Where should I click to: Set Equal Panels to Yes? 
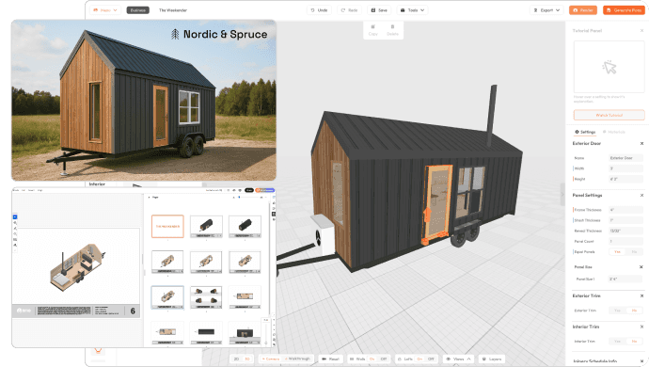pyautogui.click(x=617, y=252)
